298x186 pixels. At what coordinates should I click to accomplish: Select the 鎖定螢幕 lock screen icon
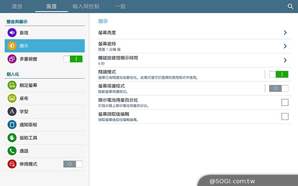[x=12, y=86]
